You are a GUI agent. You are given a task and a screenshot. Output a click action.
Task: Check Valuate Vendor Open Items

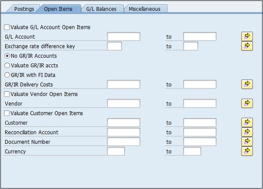click(7, 94)
